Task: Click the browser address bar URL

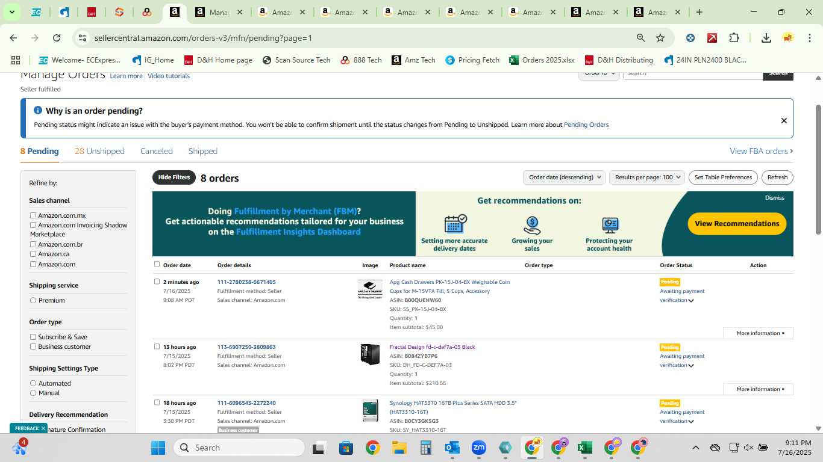Action: 203,38
